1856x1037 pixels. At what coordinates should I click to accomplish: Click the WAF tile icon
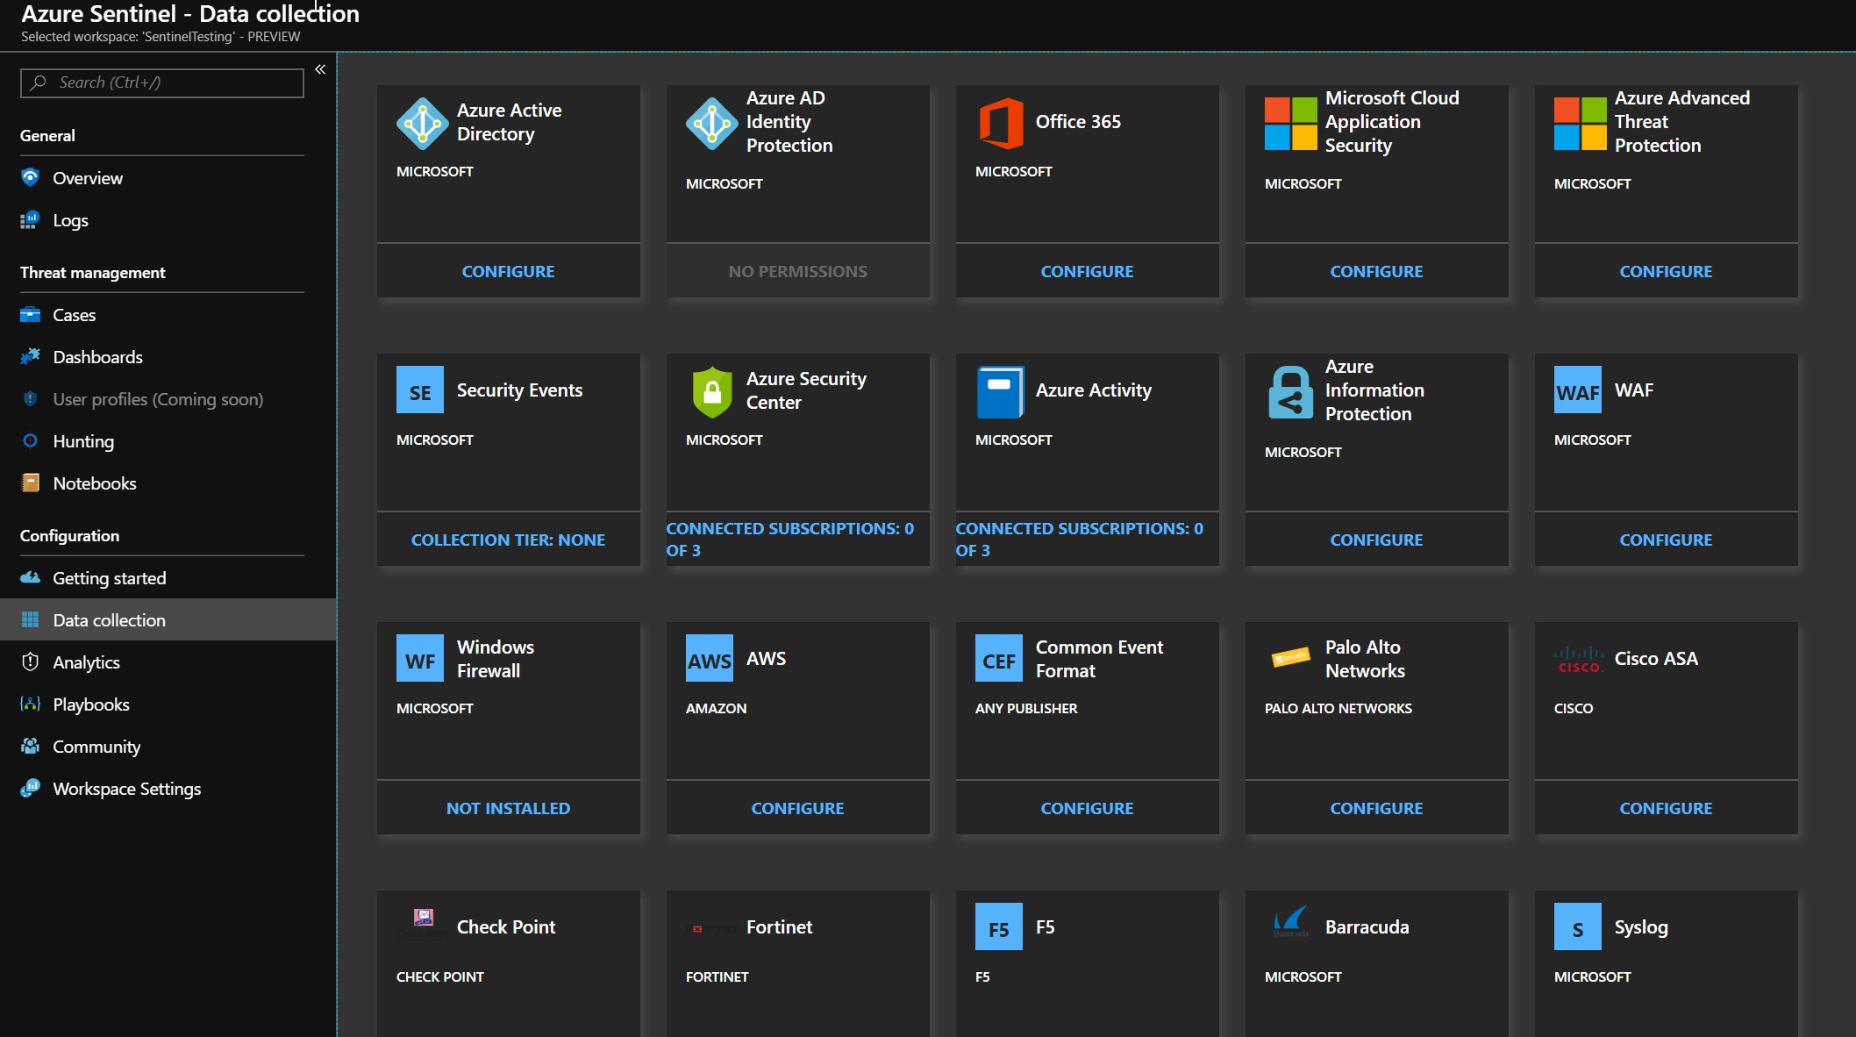(x=1578, y=390)
